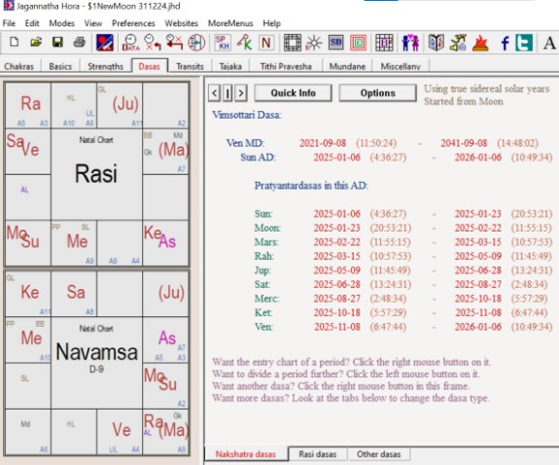Divide the Mars pratyantardasa period
The width and height of the screenshot is (559, 465).
(403, 242)
